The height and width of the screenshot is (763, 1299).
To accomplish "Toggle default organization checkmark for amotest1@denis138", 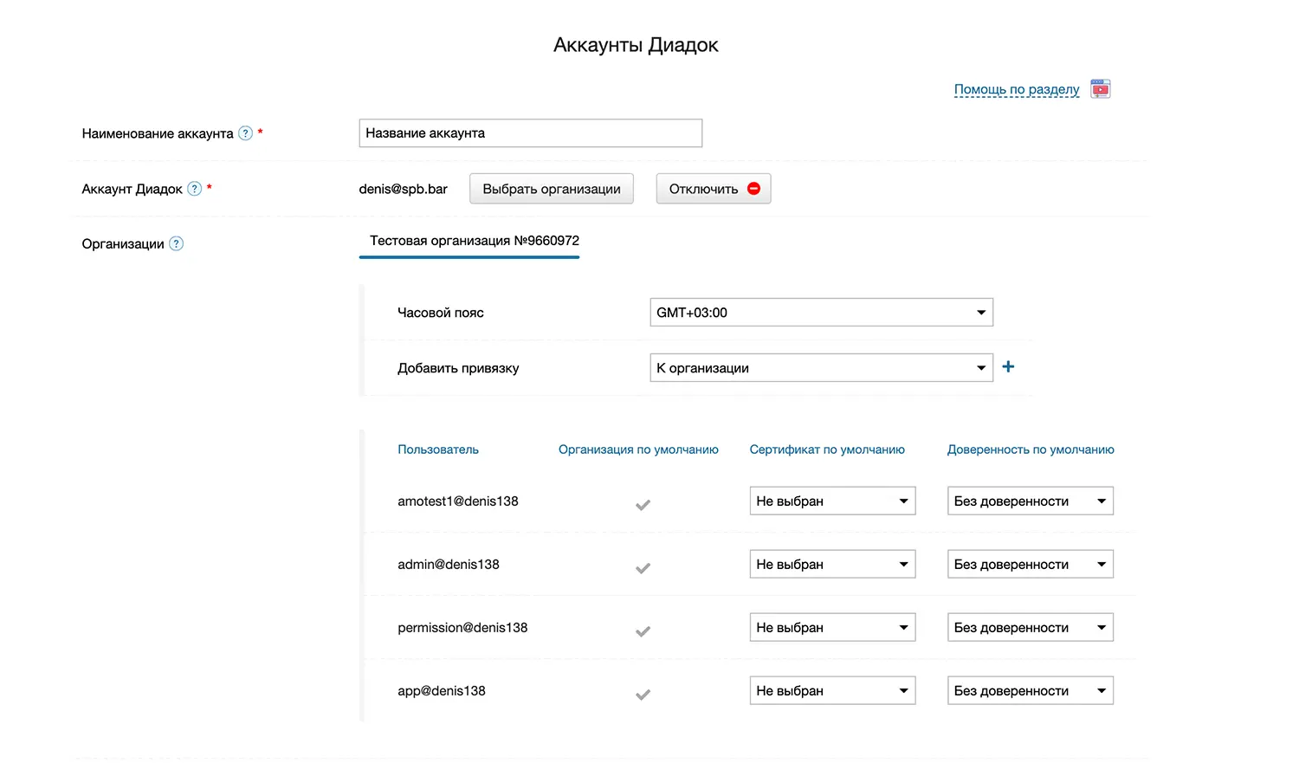I will [643, 505].
